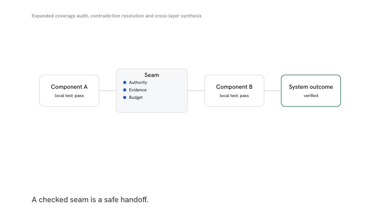
Task: Click the Evidence list item text
Action: pyautogui.click(x=138, y=90)
